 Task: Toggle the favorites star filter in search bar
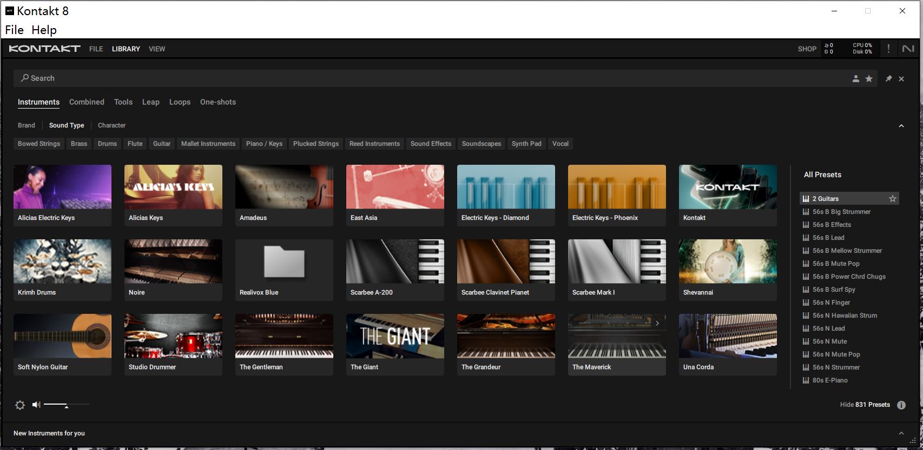click(869, 79)
